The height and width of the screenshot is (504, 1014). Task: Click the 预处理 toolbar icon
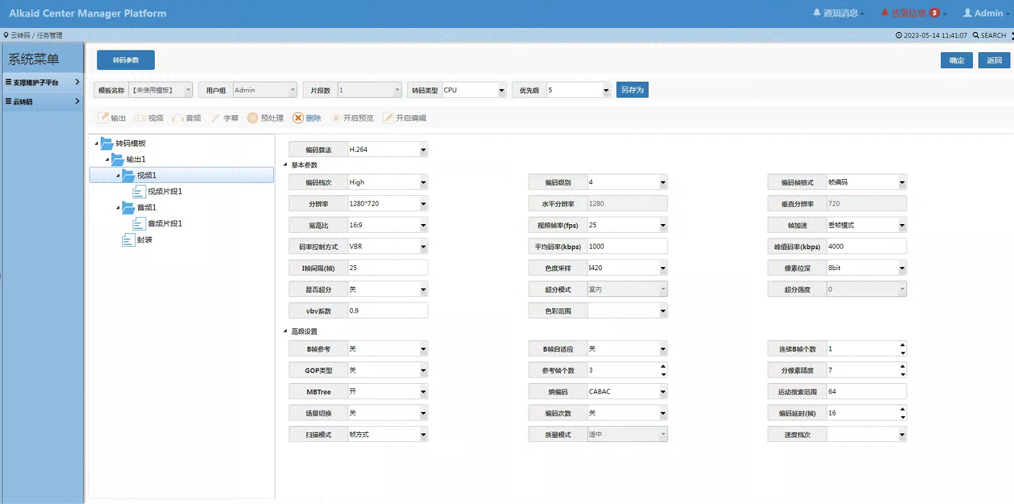coord(252,118)
